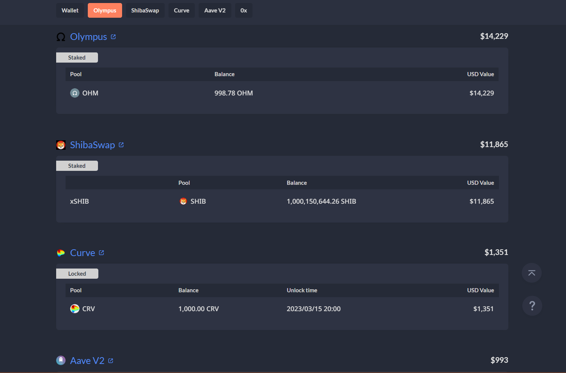Click the OHM pool name
The height and width of the screenshot is (373, 566).
coord(90,93)
